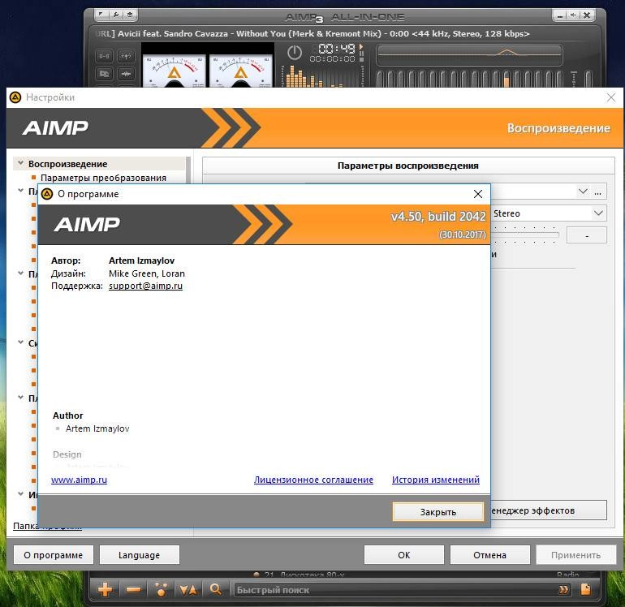Viewport: 625px width, 607px height.
Task: Click the equalizer curve display in the player
Action: pos(469,55)
